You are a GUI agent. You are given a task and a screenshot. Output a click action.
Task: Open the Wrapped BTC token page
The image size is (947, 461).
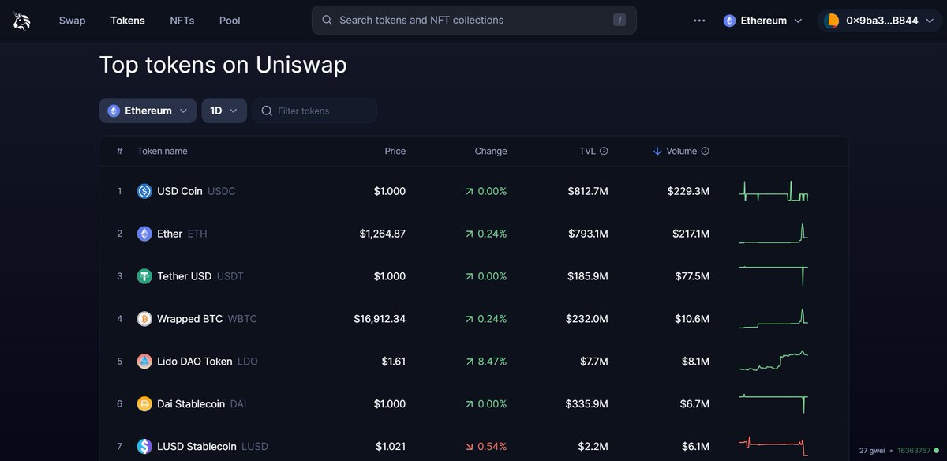point(473,319)
